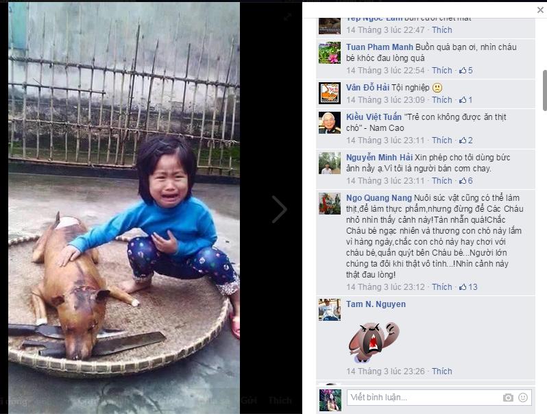
Task: Open Nguyễn Minh Hải's profile name link
Action: click(x=379, y=158)
